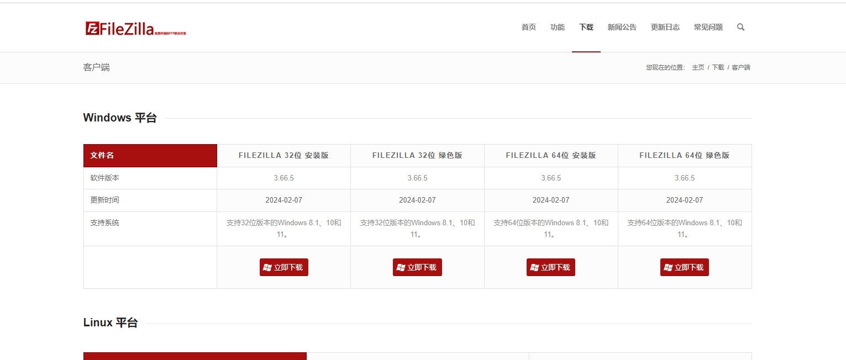Image resolution: width=846 pixels, height=360 pixels.
Task: Click the FILEZILLA 32位 安装版 column header
Action: [283, 156]
